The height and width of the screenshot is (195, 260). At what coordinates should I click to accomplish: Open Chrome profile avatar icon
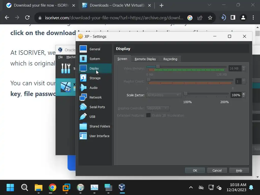[243, 18]
